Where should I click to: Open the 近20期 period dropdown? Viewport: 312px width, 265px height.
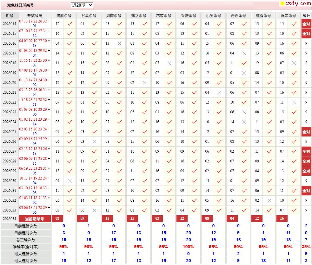coord(82,5)
